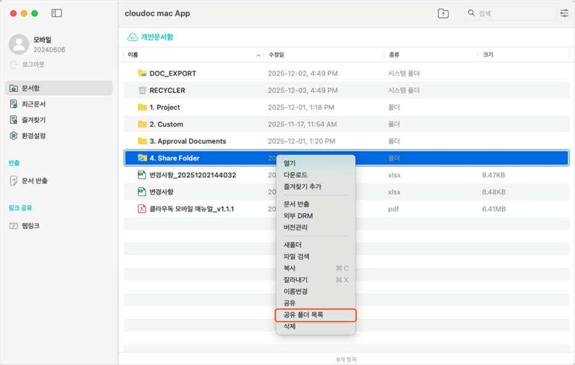The width and height of the screenshot is (575, 365).
Task: Open 최근문서 in the sidebar
Action: pyautogui.click(x=33, y=104)
